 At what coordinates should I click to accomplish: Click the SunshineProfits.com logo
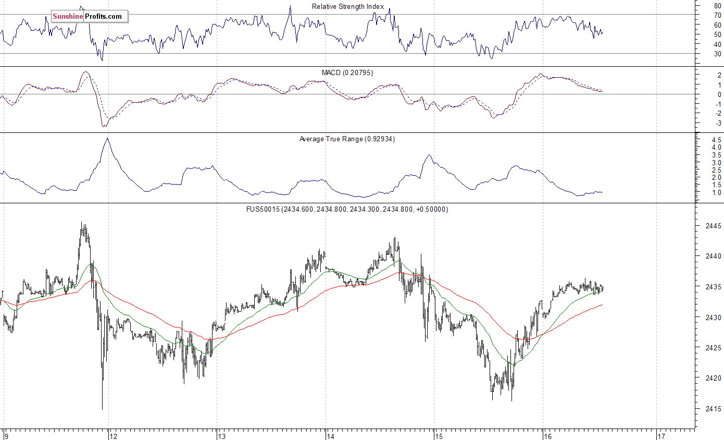[x=89, y=17]
